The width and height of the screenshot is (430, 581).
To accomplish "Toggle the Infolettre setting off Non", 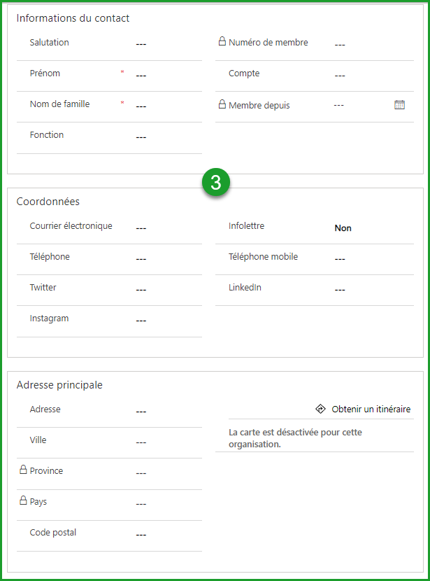I will pyautogui.click(x=343, y=227).
